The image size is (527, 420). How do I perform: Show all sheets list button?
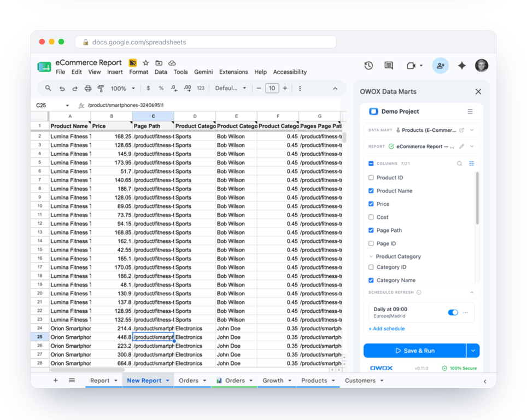(x=72, y=380)
